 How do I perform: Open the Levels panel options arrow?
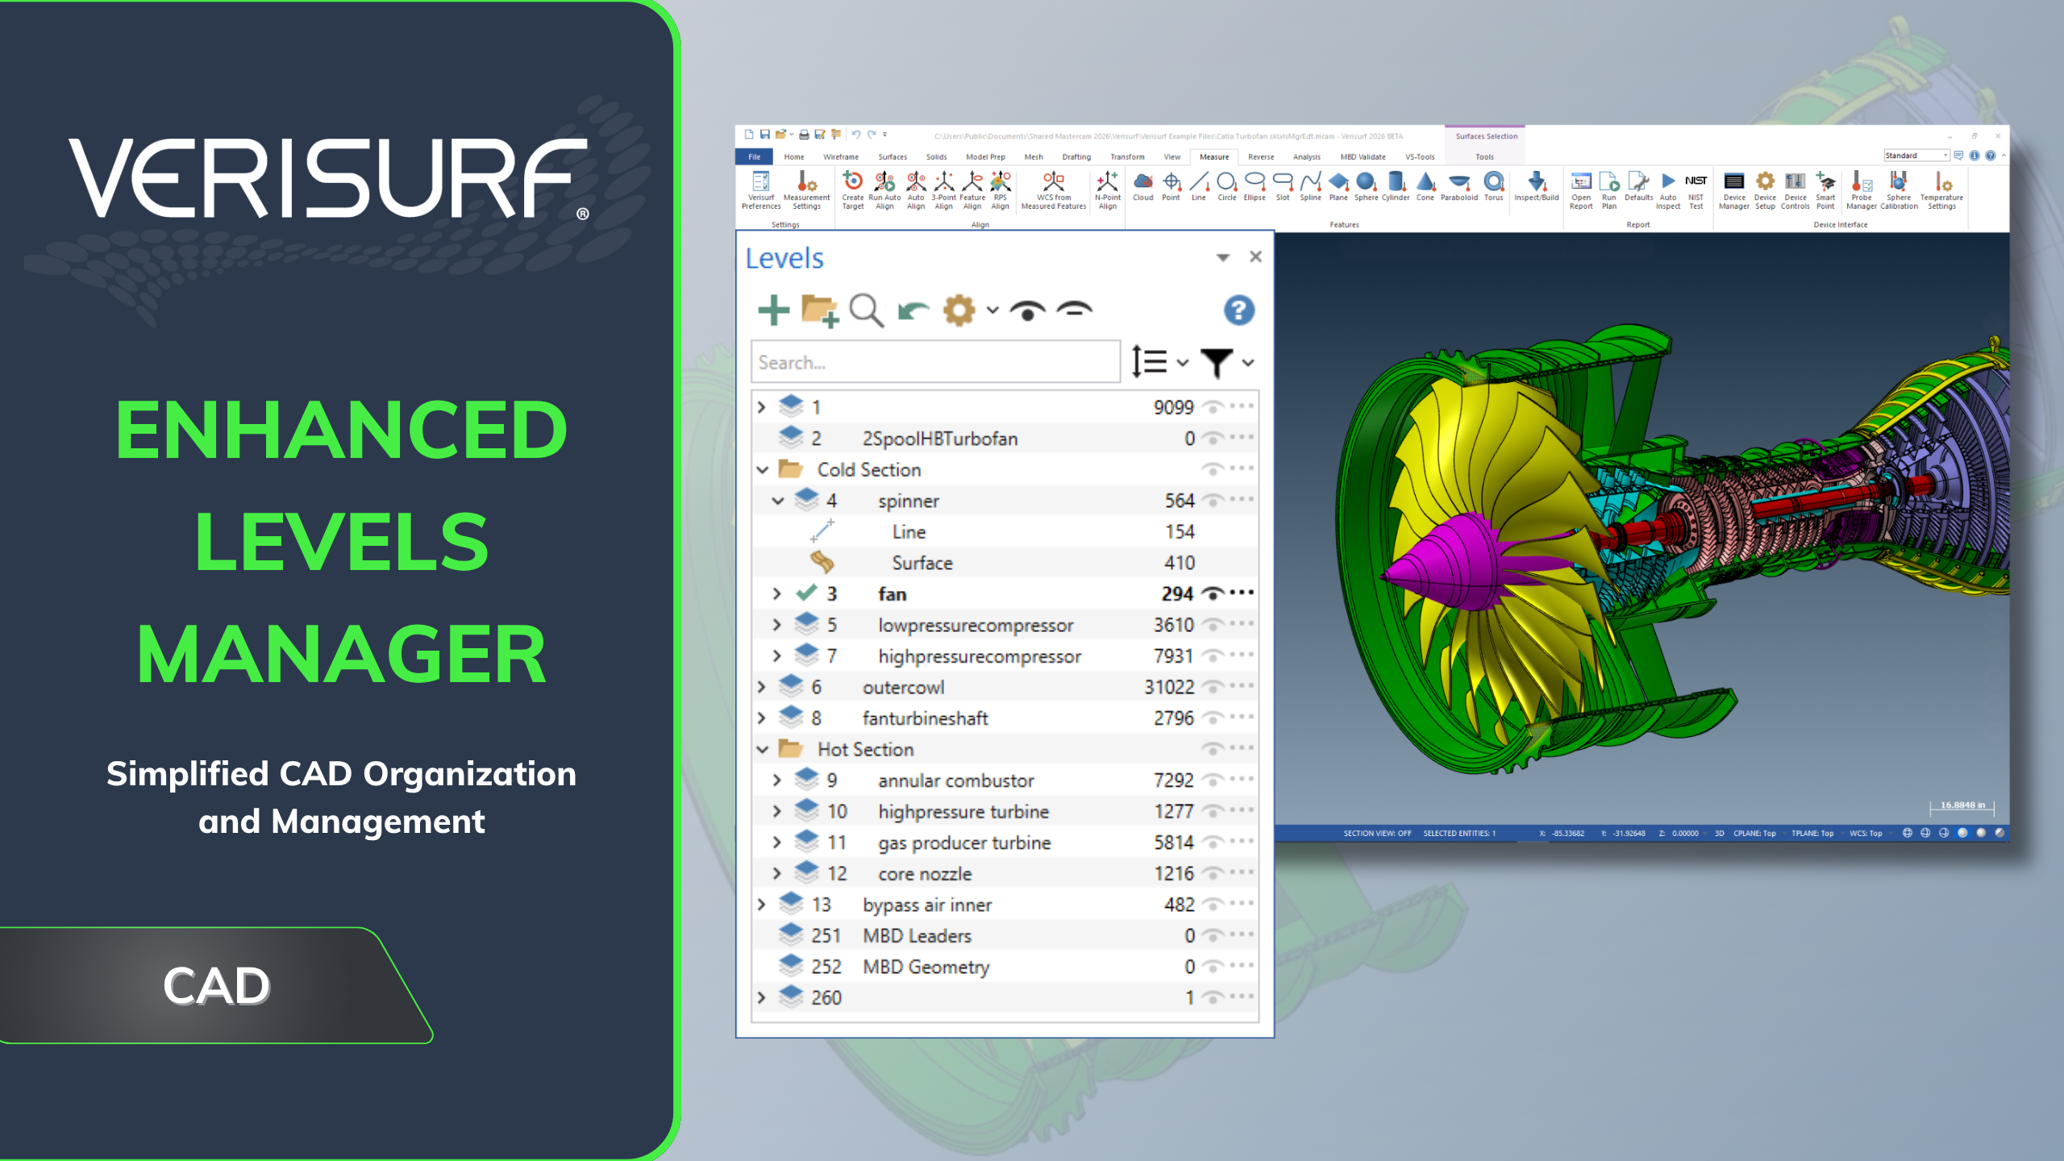(x=1223, y=257)
